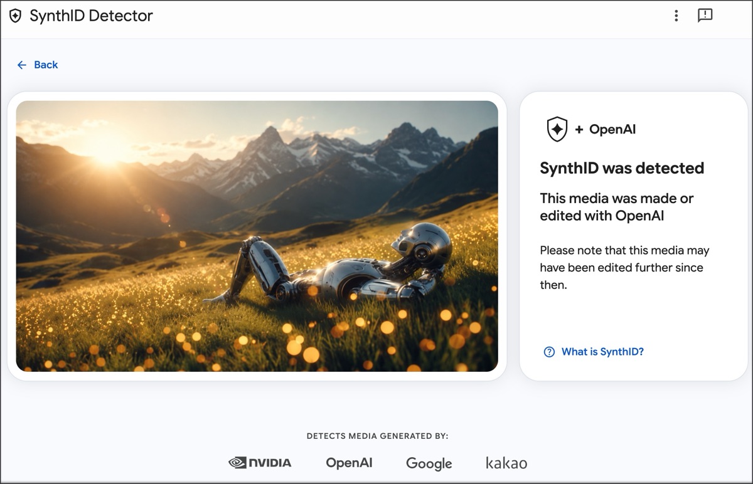753x484 pixels.
Task: Click the 'SynthID was detected' heading
Action: pyautogui.click(x=622, y=168)
